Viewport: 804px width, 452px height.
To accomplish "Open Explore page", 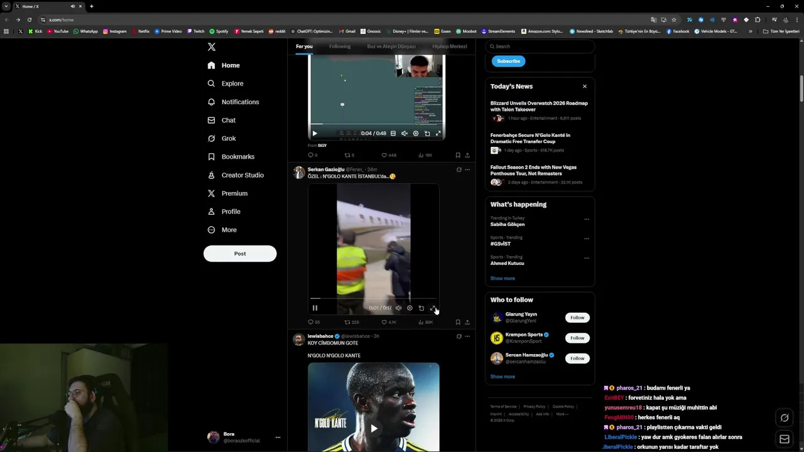I will 225,83.
